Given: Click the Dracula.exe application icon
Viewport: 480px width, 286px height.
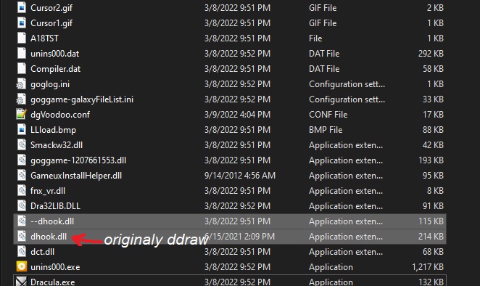Looking at the screenshot, I should pyautogui.click(x=22, y=282).
